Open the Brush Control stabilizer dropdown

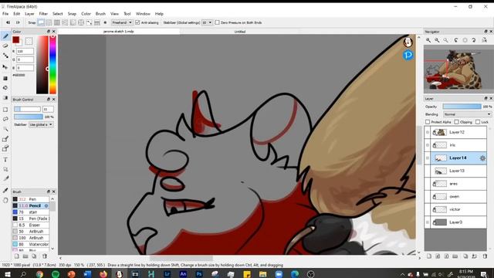point(41,125)
